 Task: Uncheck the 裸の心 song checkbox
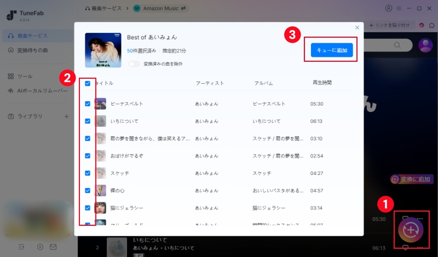tap(88, 191)
